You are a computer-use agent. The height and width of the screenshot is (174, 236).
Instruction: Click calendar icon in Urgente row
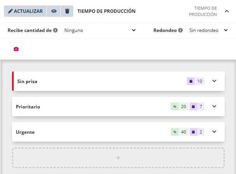coord(193,132)
